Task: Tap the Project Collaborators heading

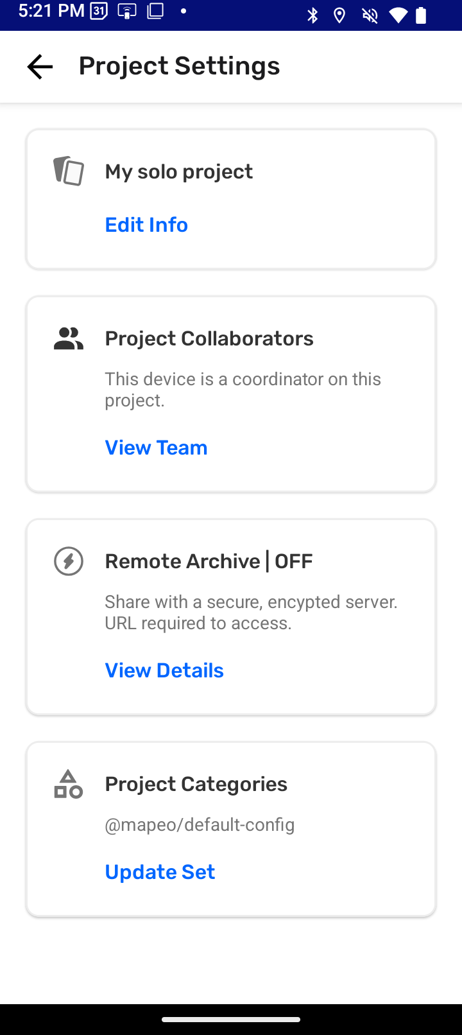Action: (209, 338)
